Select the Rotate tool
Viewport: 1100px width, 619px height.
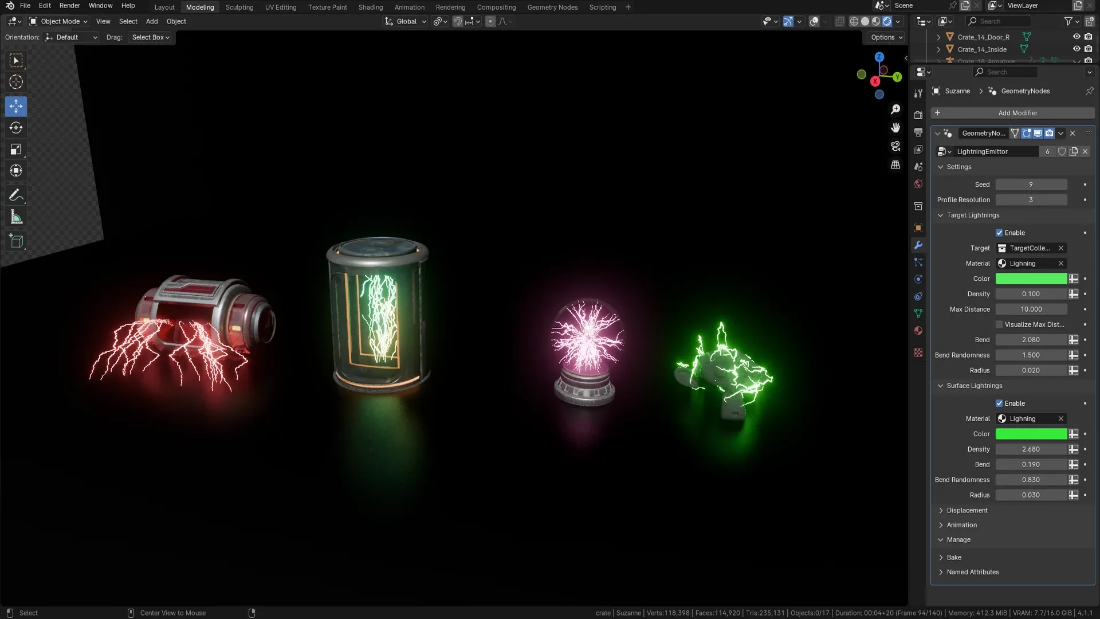pos(15,128)
